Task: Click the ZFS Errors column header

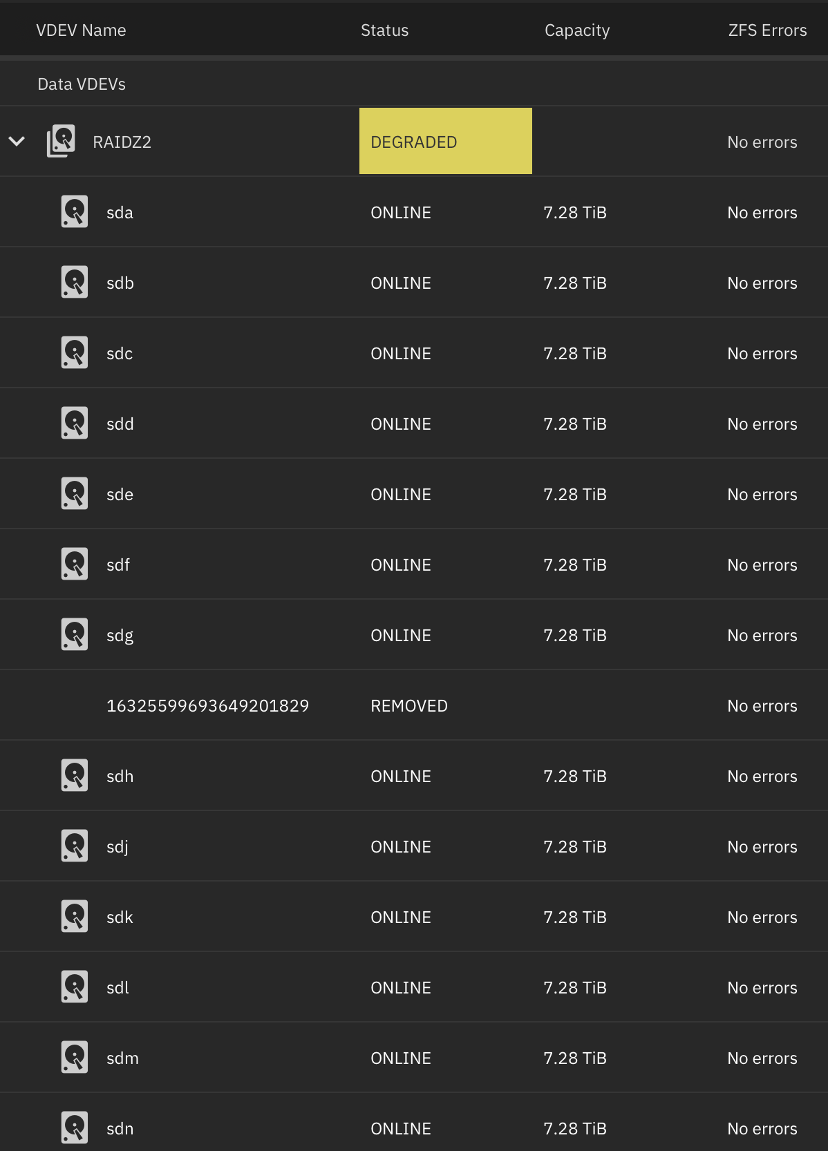Action: 767,30
